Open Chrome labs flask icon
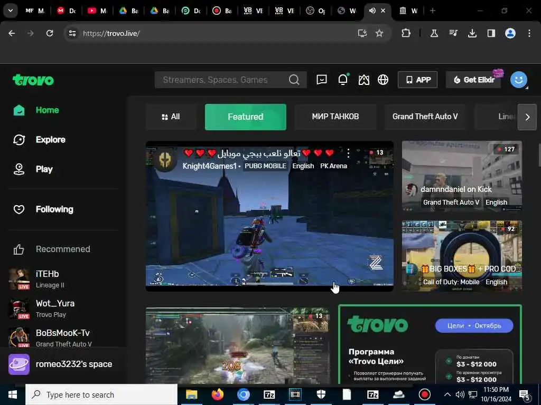 coord(434,33)
